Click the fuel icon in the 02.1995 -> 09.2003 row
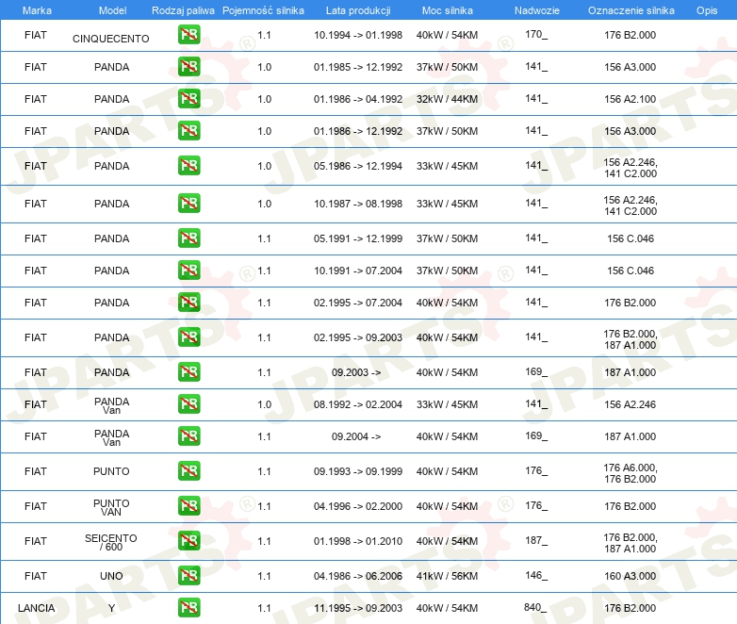Screen dimensions: 737x624 click(x=188, y=337)
